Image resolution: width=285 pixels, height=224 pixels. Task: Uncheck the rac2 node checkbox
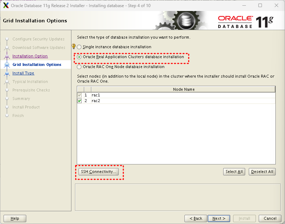[80, 101]
